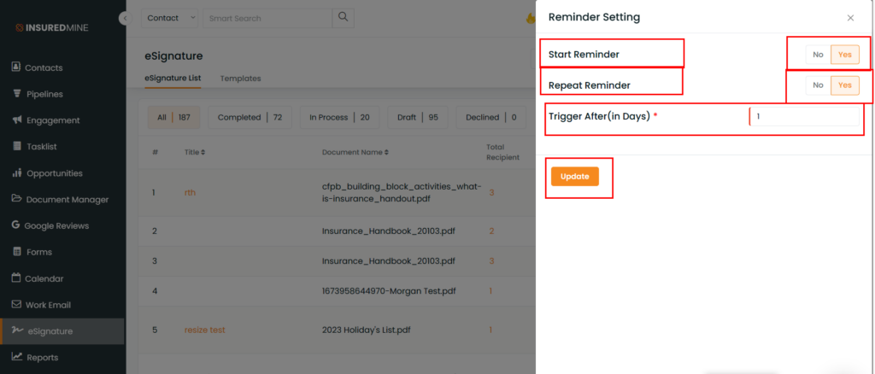This screenshot has height=374, width=875.
Task: Open Opportunities chart icon
Action: pyautogui.click(x=17, y=172)
